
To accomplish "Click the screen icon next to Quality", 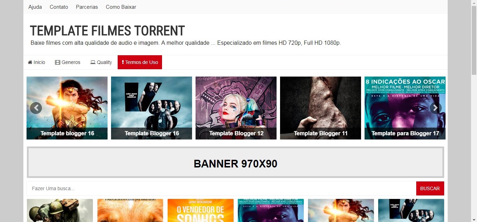I will coord(92,62).
